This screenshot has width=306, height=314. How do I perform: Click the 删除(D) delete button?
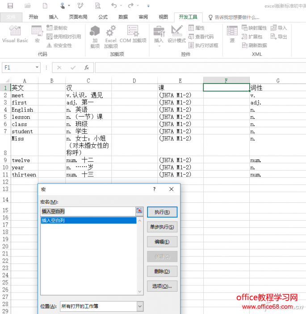point(162,272)
